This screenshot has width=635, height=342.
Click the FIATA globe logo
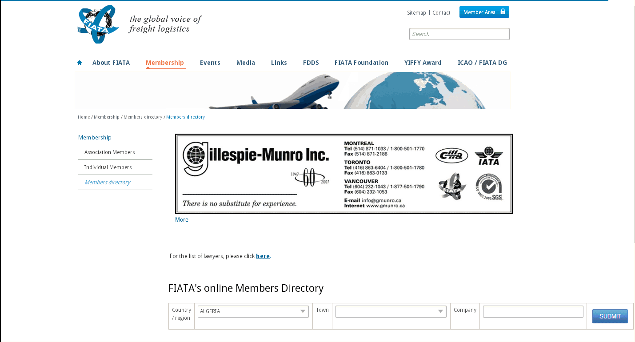[x=98, y=24]
